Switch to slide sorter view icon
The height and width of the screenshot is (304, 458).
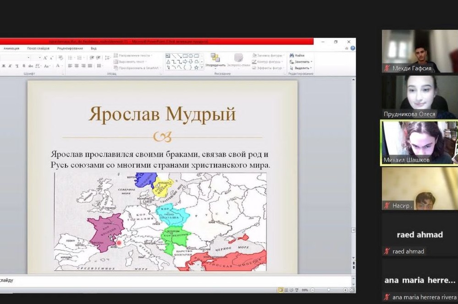coord(286,290)
